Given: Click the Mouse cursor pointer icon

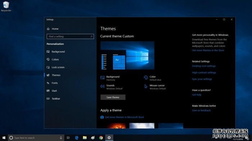Looking at the screenshot, I should click(x=146, y=86).
